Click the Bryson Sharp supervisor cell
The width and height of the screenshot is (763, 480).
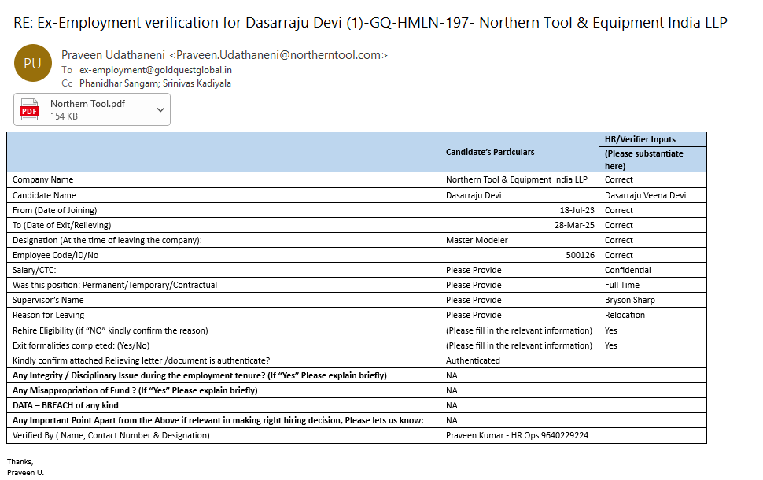(x=629, y=300)
